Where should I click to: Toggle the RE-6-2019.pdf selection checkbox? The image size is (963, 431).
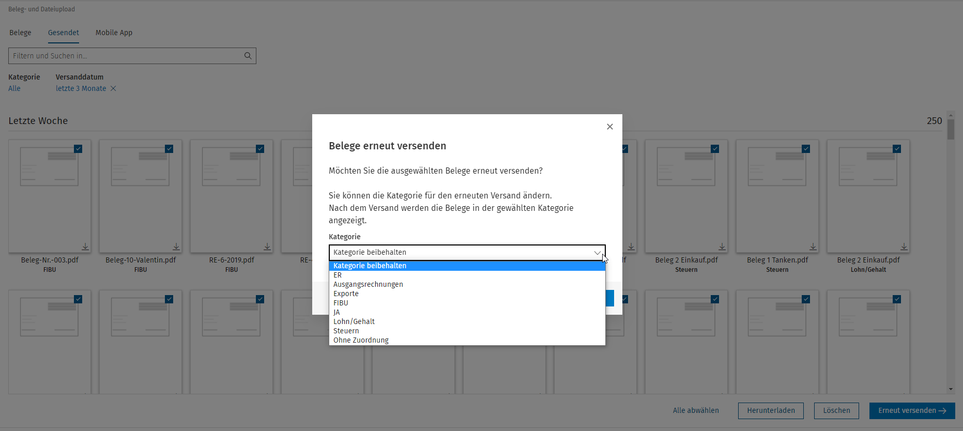[x=260, y=149]
